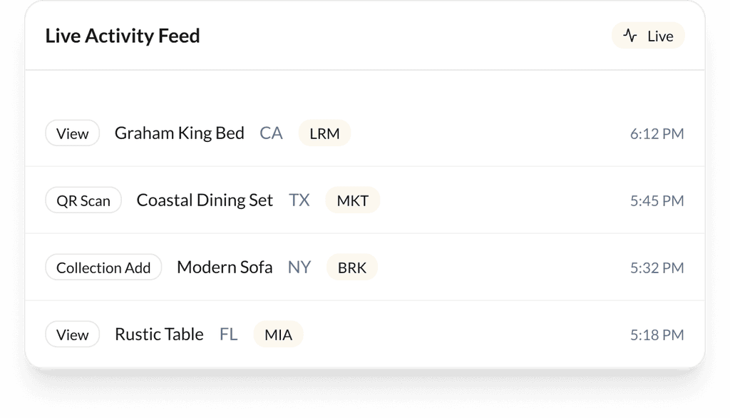The image size is (730, 418).
Task: Select the View tag on Graham King Bed
Action: (73, 133)
